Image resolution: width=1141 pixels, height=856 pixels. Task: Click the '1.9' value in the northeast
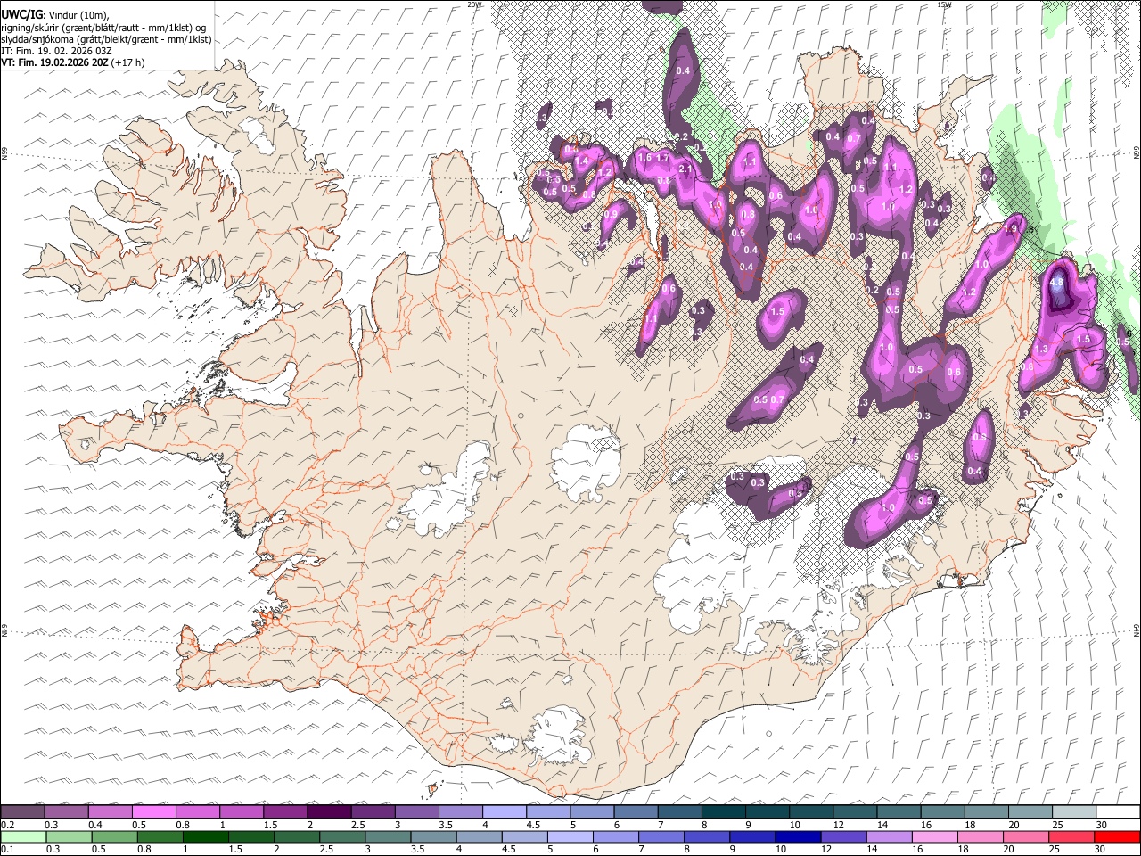[1010, 229]
